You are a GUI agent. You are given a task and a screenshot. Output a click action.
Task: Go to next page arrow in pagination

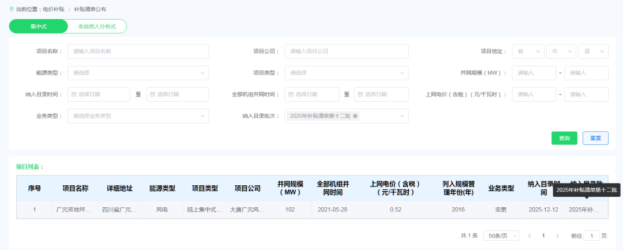[557, 236]
